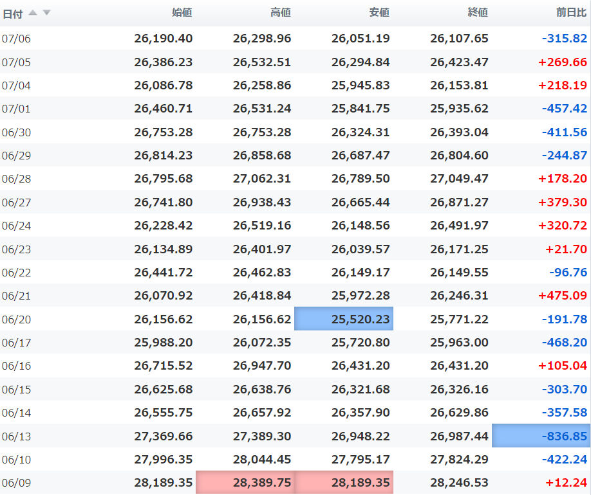Select the change value -96.76

568,273
